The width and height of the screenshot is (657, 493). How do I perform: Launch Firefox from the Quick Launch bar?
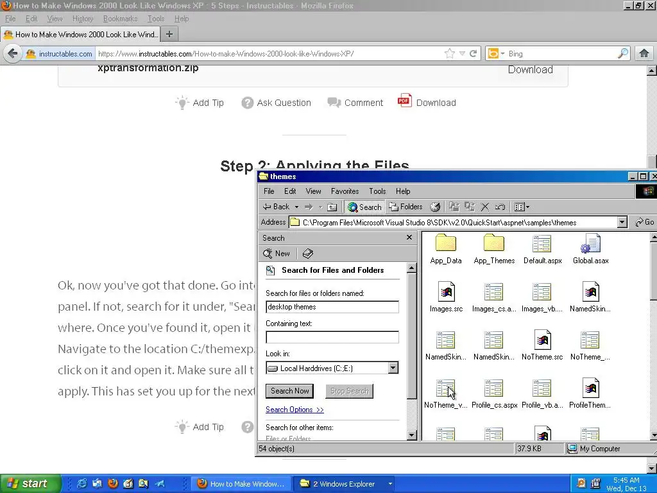click(x=113, y=483)
